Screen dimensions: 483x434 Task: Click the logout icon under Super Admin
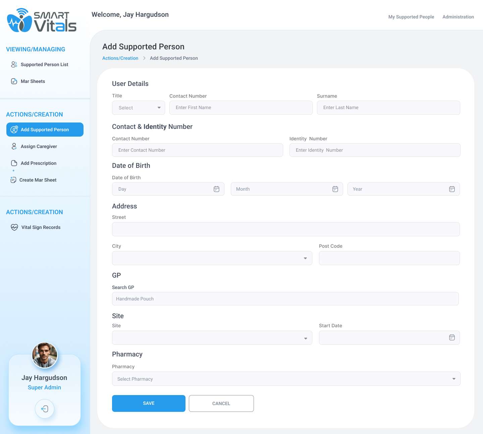tap(45, 408)
